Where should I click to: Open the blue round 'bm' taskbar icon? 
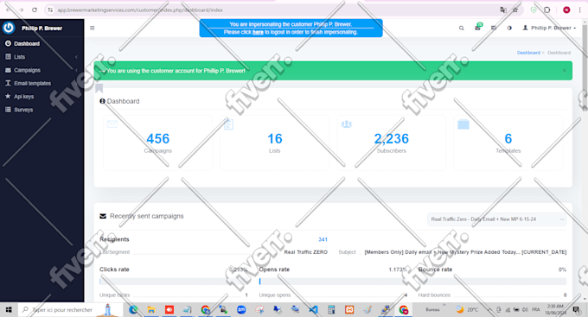[x=241, y=309]
